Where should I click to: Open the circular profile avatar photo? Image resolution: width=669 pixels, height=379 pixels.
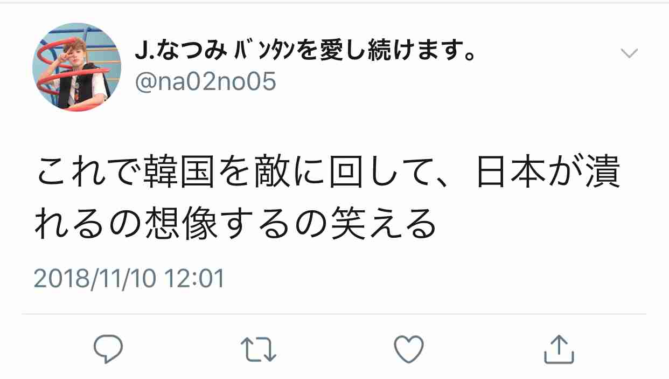coord(77,67)
